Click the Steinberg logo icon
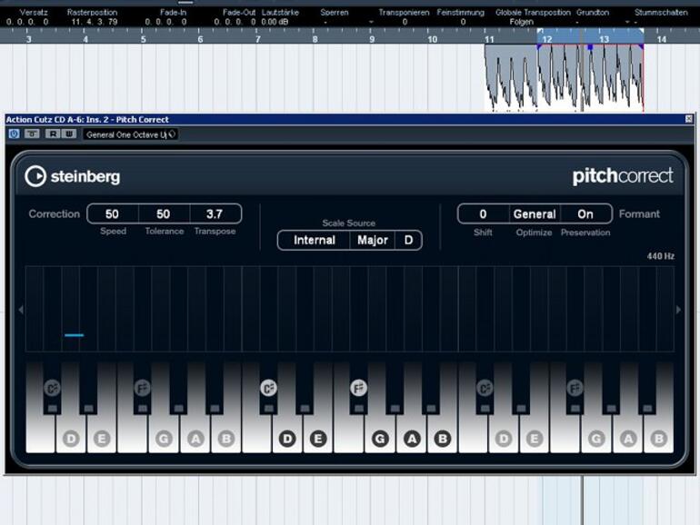This screenshot has width=700, height=525. pyautogui.click(x=36, y=175)
